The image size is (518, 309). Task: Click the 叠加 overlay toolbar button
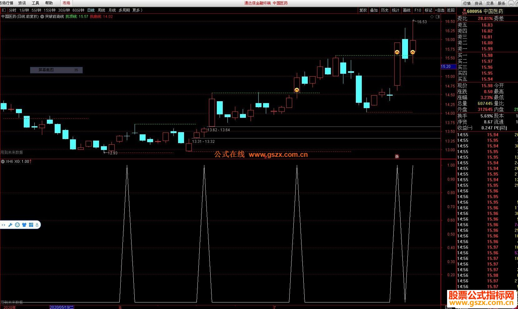(374, 10)
